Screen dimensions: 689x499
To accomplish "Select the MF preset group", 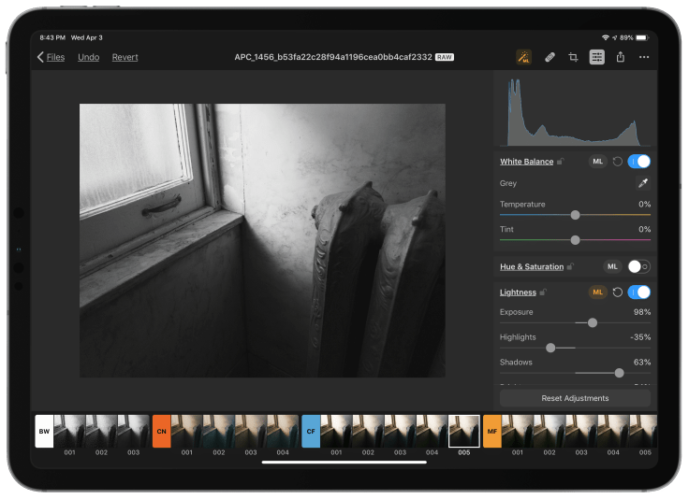I will [492, 431].
